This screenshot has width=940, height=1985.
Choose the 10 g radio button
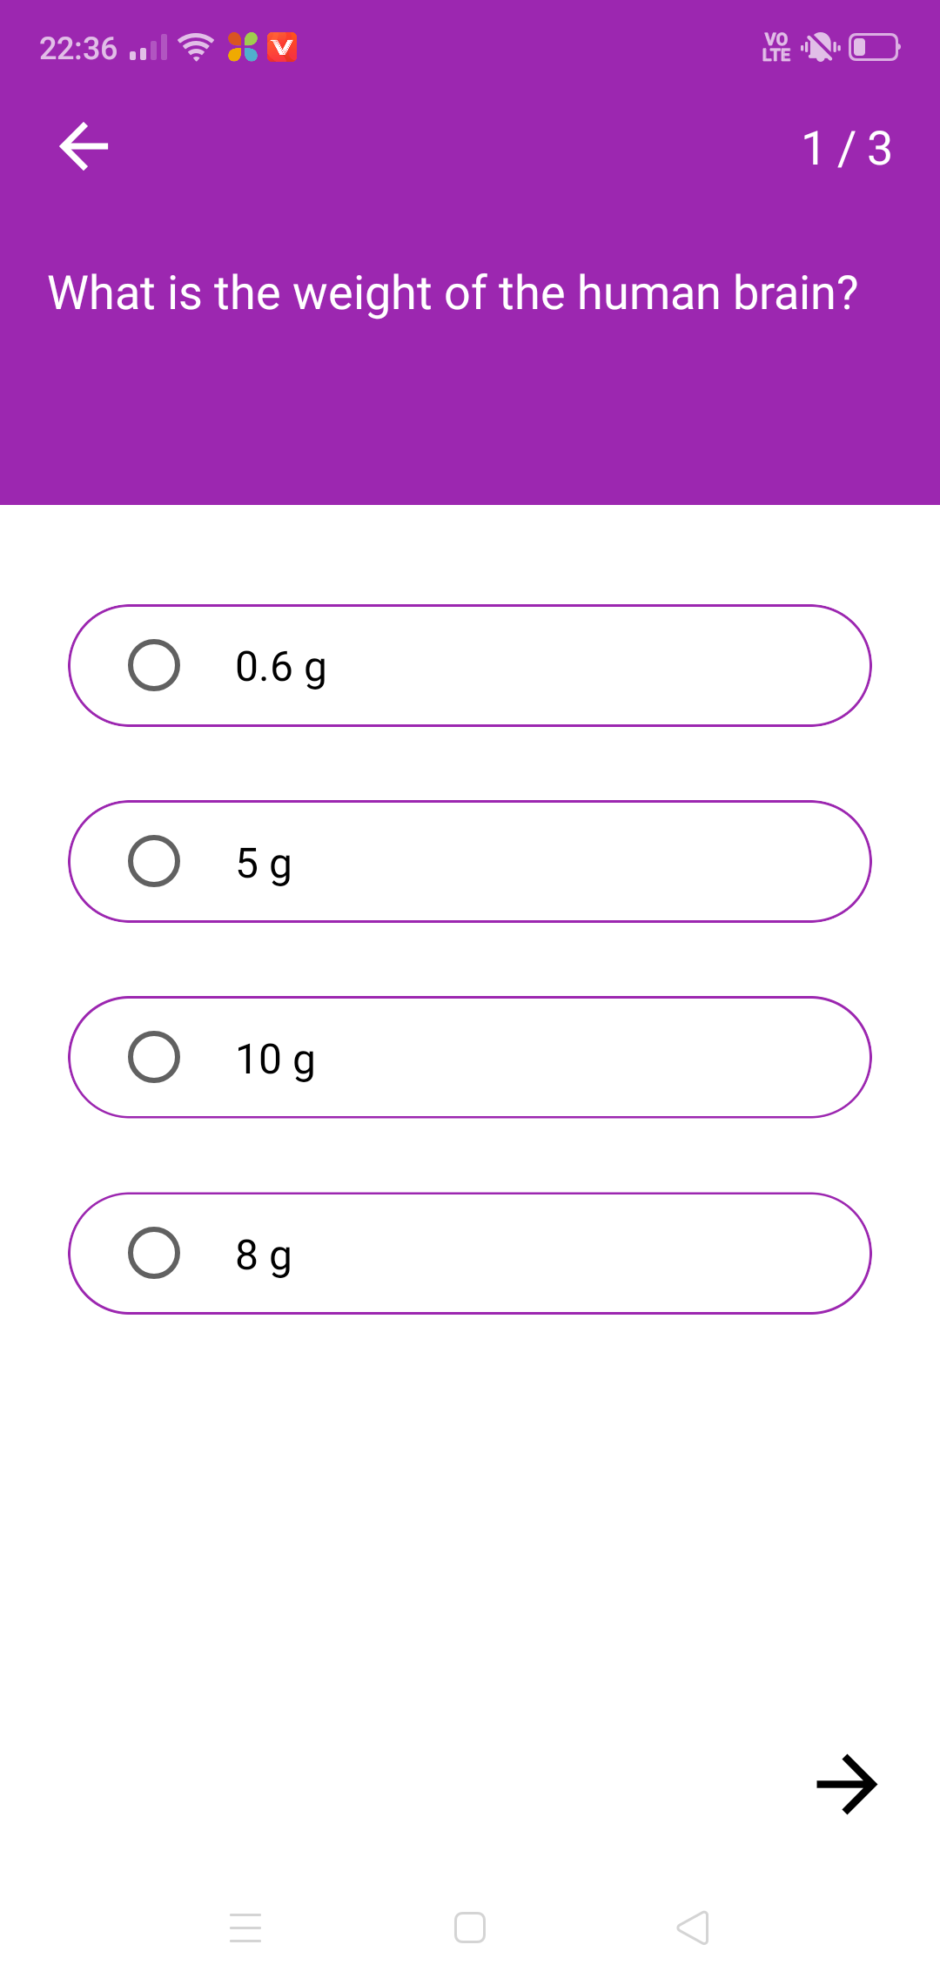click(154, 1058)
